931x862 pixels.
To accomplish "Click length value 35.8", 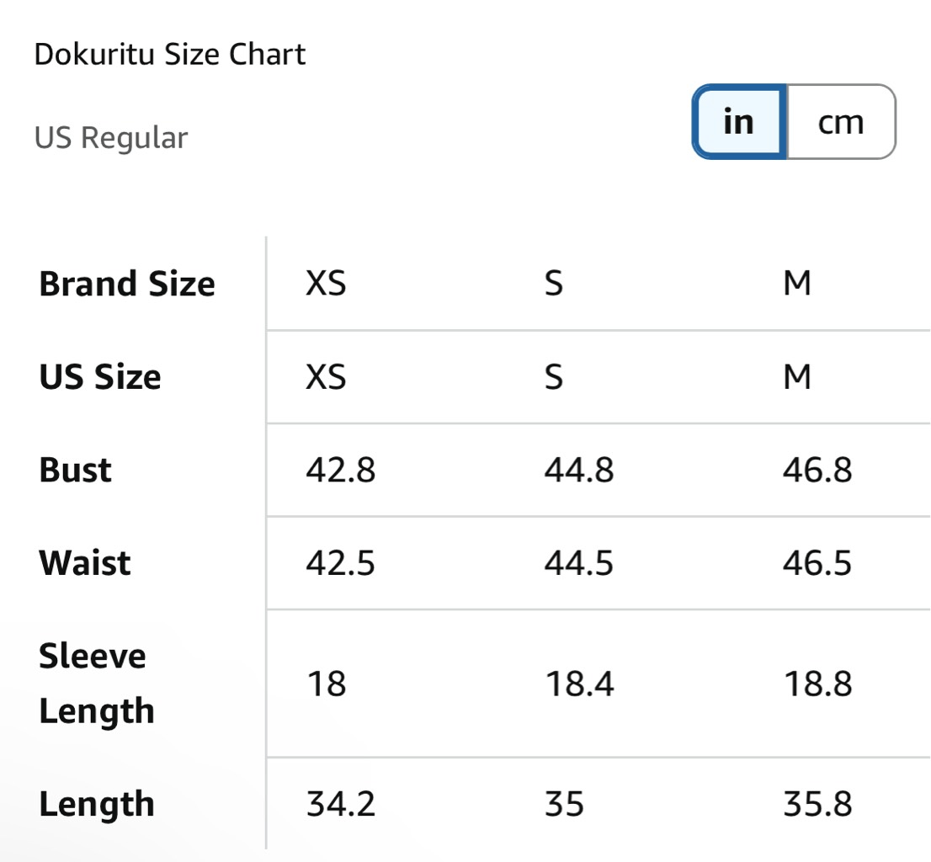I will (x=817, y=804).
